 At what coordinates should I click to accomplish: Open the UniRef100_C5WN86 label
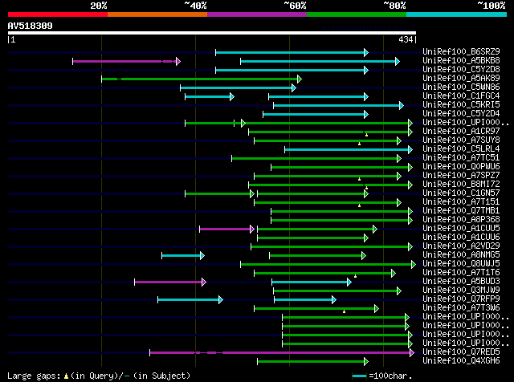tap(461, 87)
